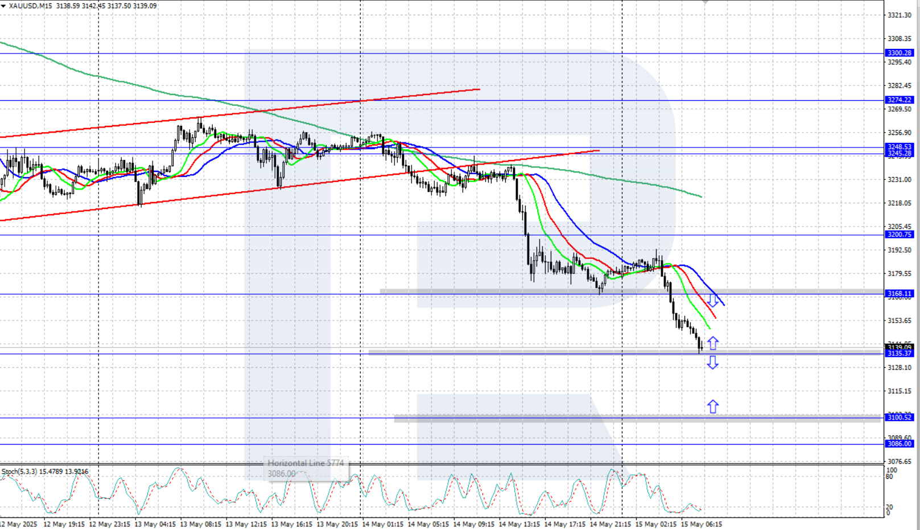
Task: Click the 14 May 21:15 time label
Action: coord(610,524)
